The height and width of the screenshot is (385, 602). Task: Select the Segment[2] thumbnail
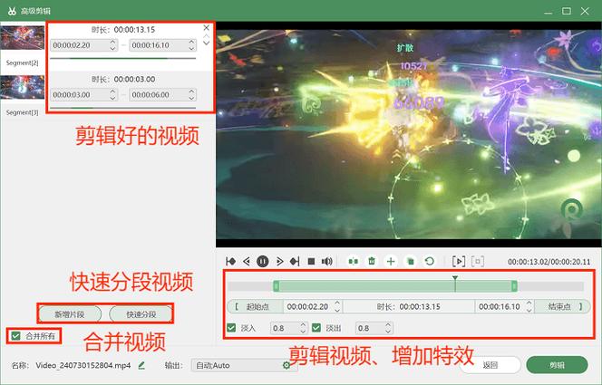click(x=23, y=37)
